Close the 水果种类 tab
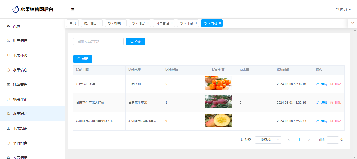 tap(124, 23)
